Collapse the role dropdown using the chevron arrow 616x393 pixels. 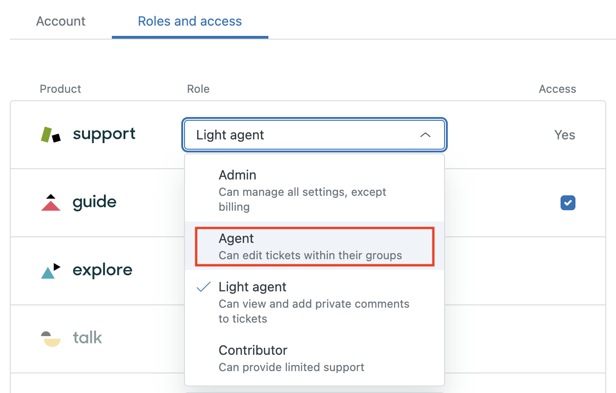pyautogui.click(x=425, y=135)
